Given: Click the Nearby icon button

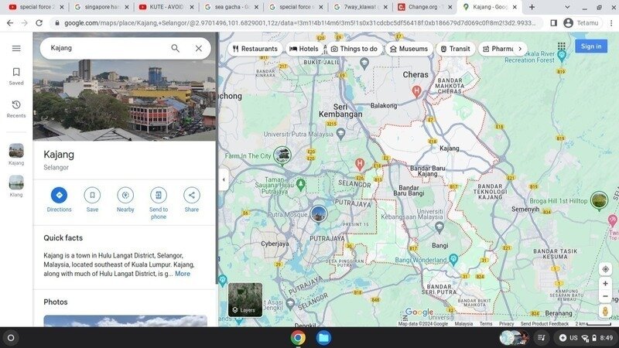Looking at the screenshot, I should [125, 195].
